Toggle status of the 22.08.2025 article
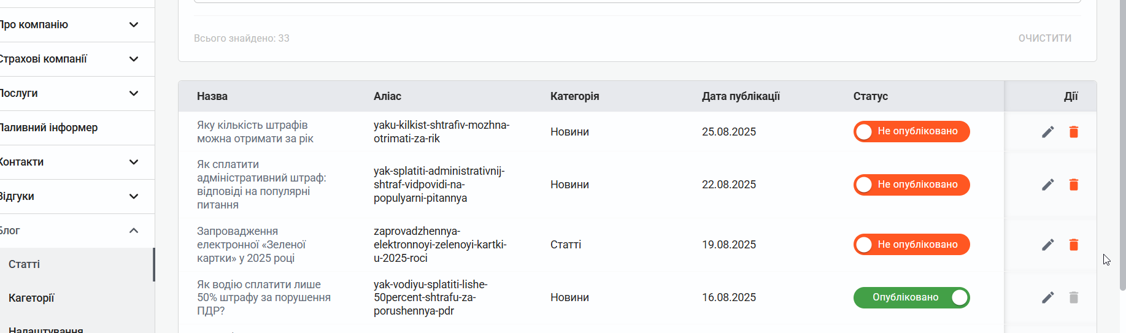Image resolution: width=1126 pixels, height=333 pixels. coord(911,185)
